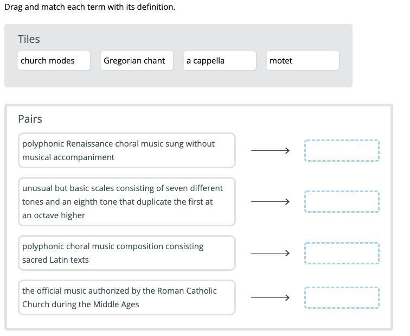410x336 pixels.
Task: Select the motet tile
Action: tap(303, 61)
